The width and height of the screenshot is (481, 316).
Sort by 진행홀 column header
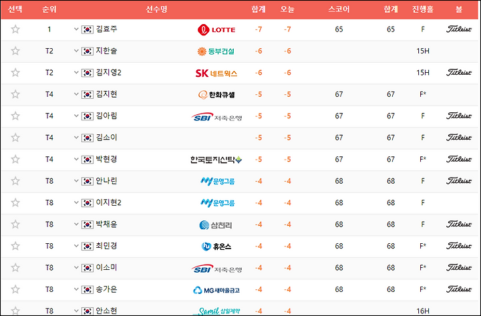[423, 9]
